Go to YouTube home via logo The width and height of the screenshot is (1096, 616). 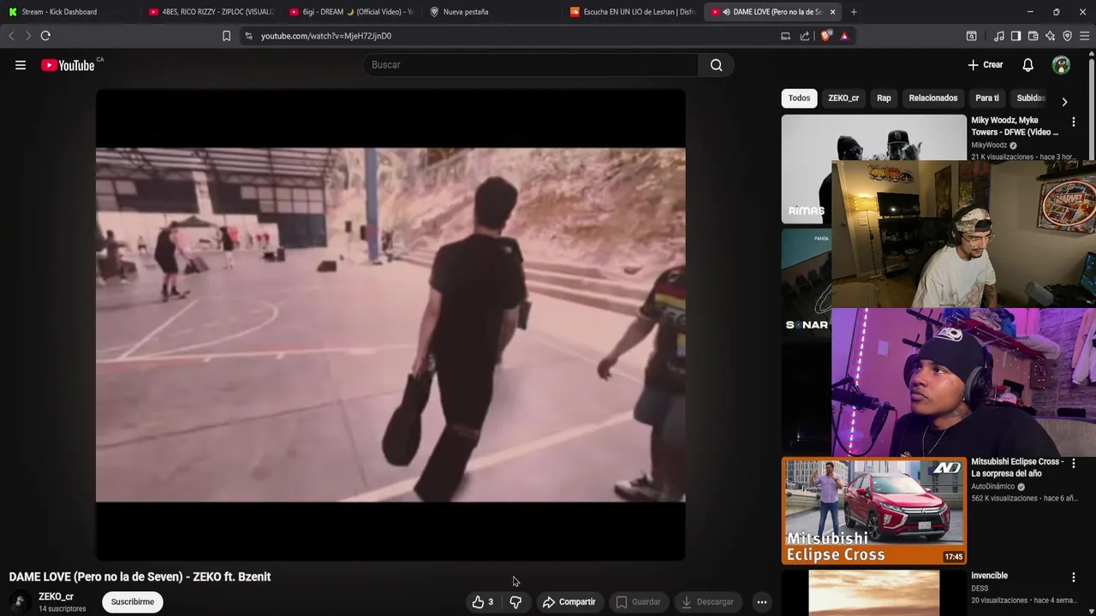[x=68, y=65]
